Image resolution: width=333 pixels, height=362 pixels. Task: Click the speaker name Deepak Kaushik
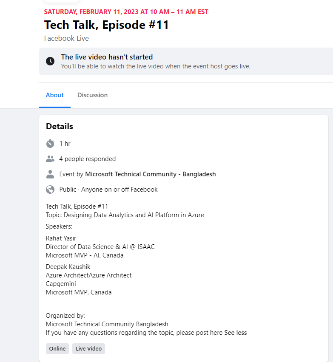point(68,267)
